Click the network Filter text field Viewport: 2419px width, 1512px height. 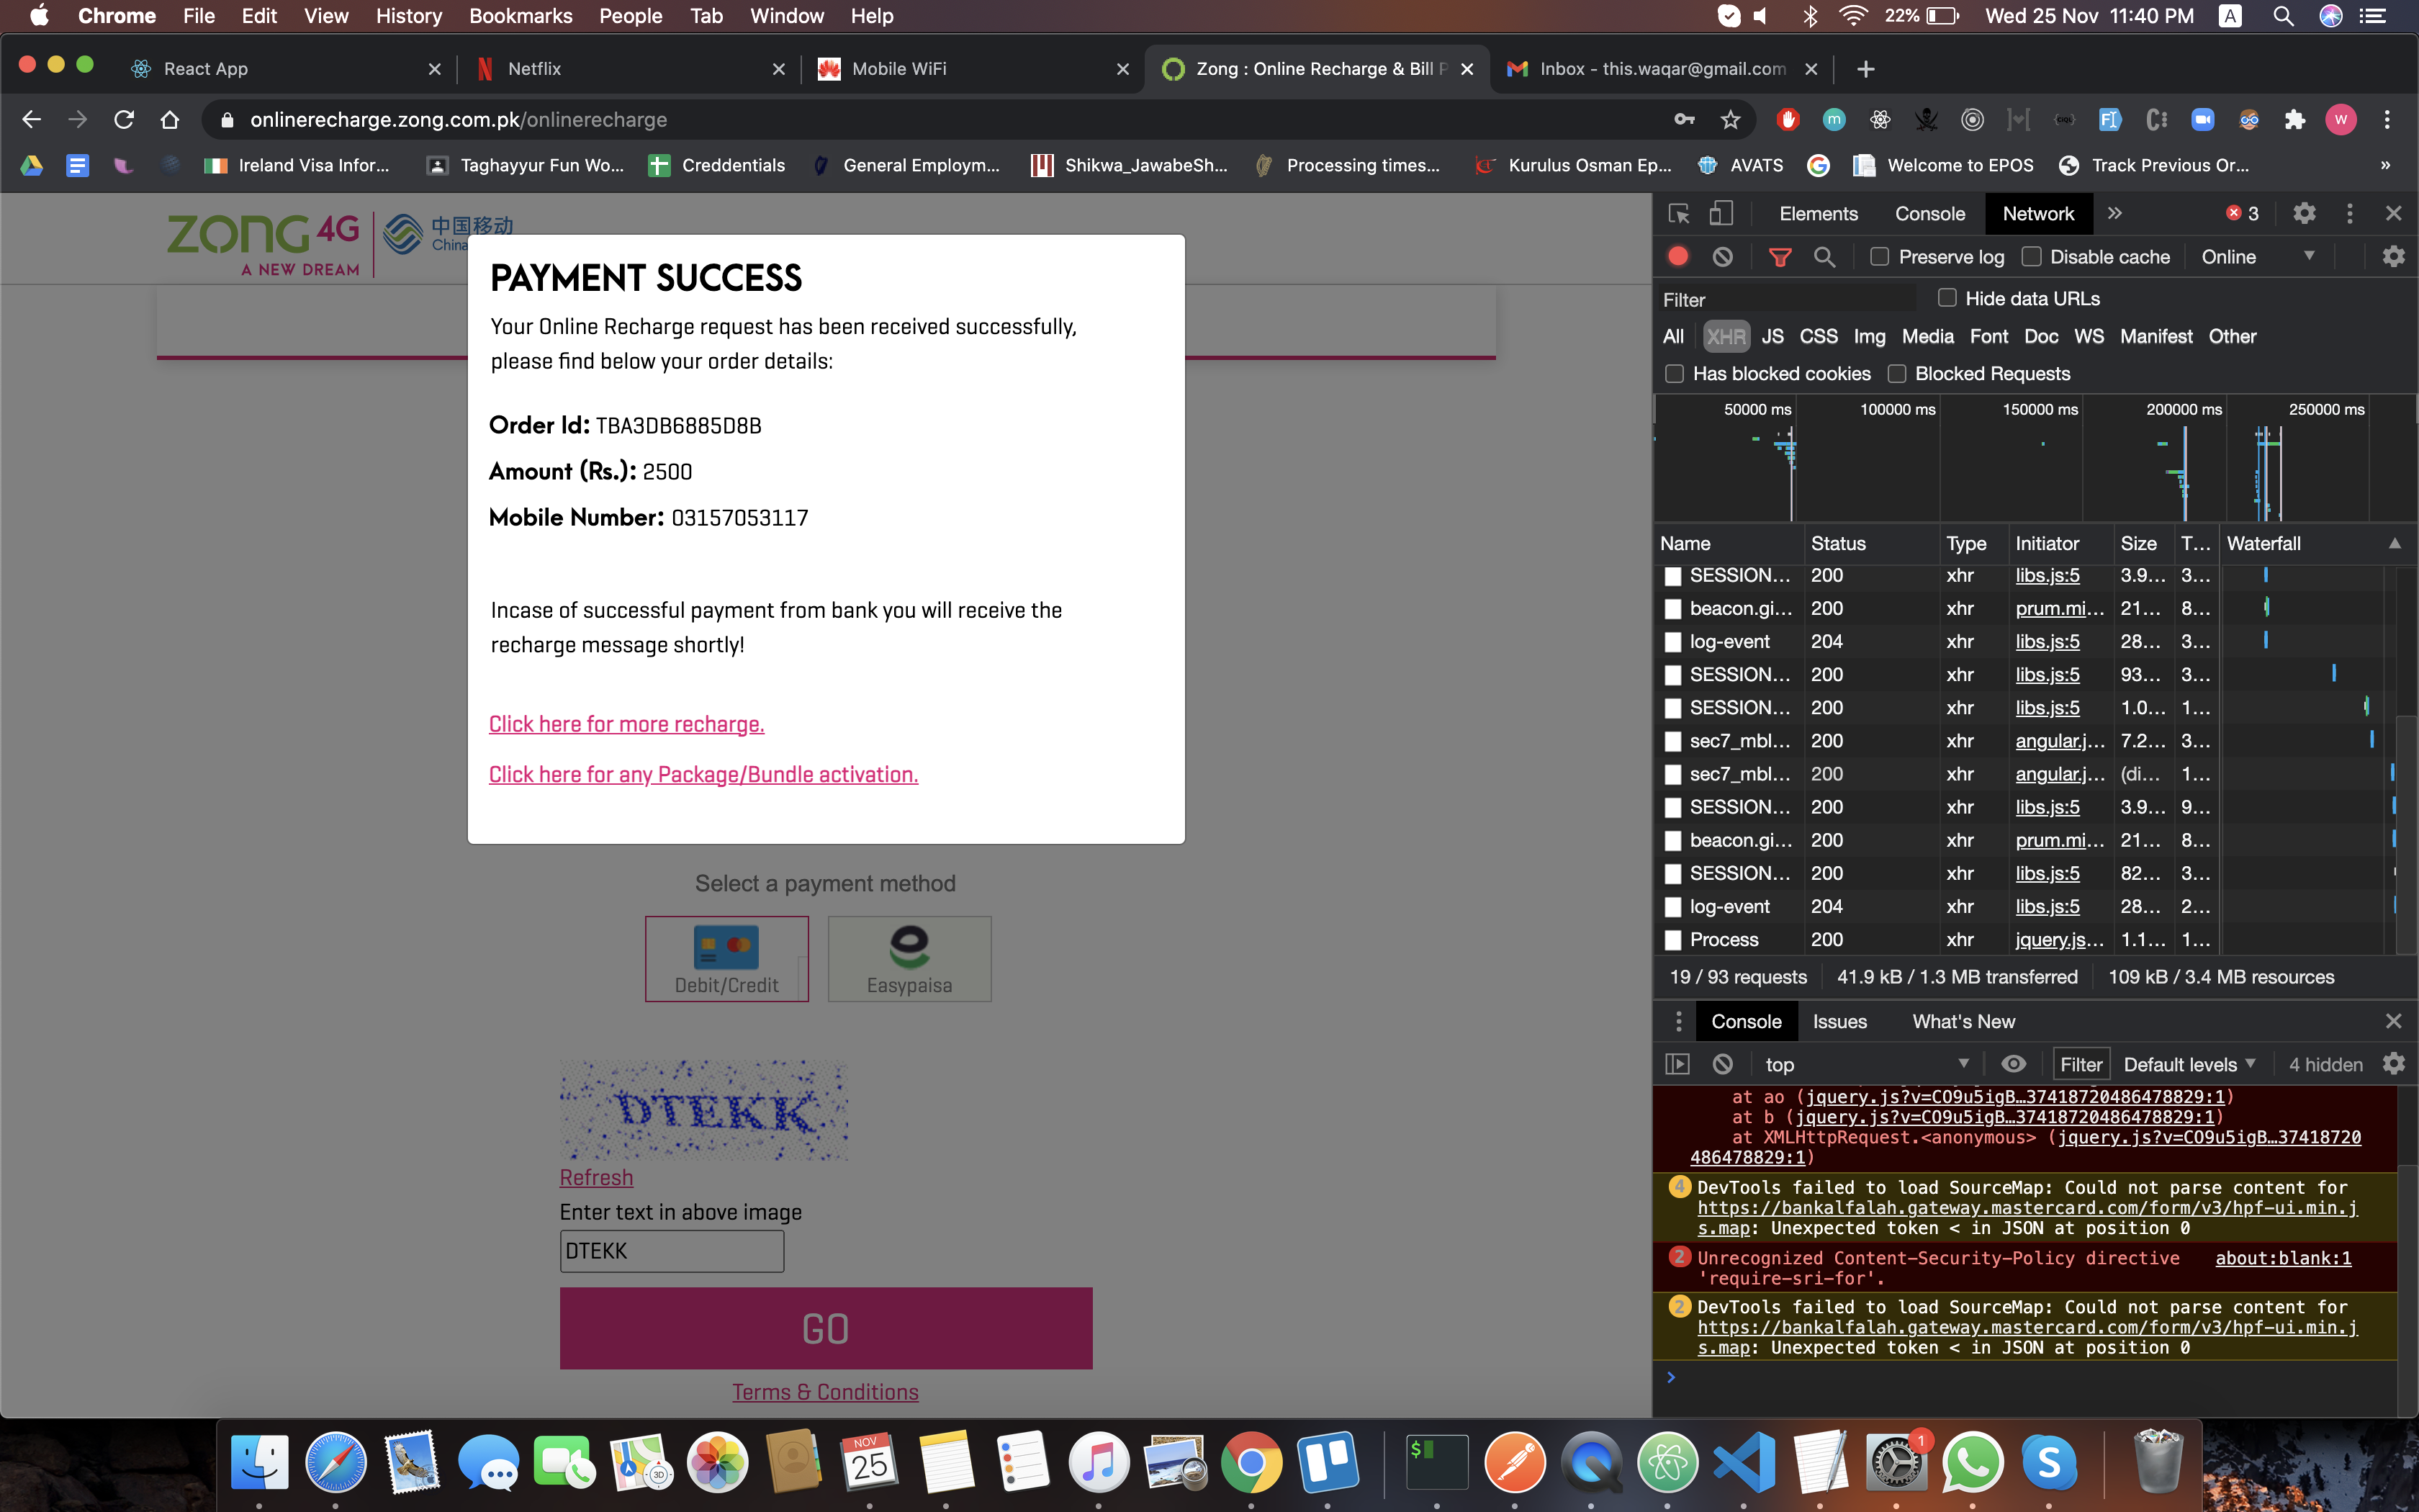point(1788,299)
